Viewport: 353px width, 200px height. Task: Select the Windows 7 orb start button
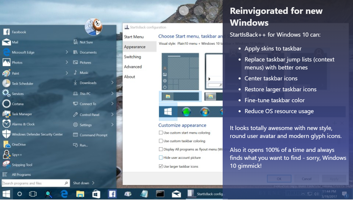pos(204,112)
